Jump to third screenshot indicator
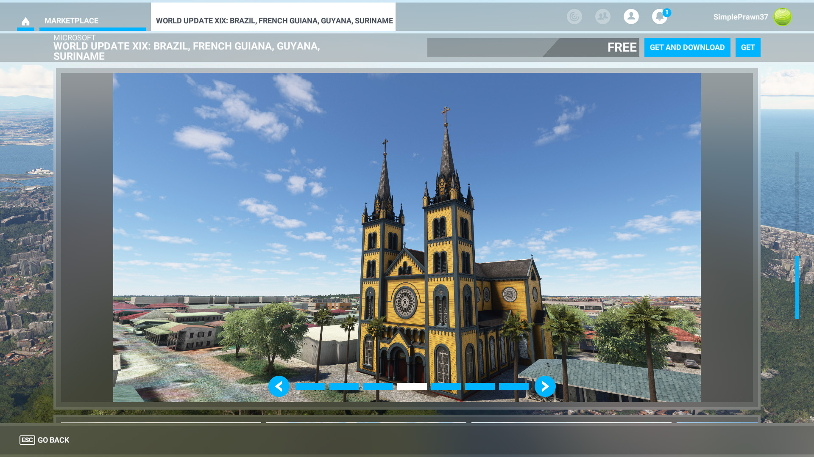Viewport: 814px width, 457px height. point(378,386)
